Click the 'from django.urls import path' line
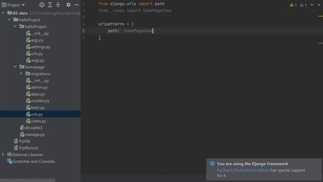The image size is (323, 182). tap(131, 4)
